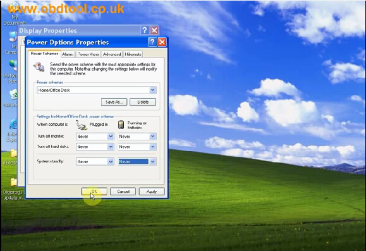366x251 pixels.
Task: Open Turn off hard disks on-batteries dropdown
Action: tap(137, 147)
